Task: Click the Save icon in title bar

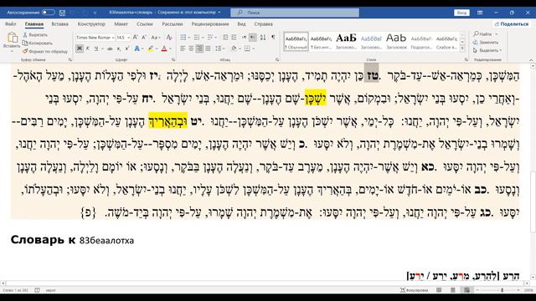Action: point(62,13)
